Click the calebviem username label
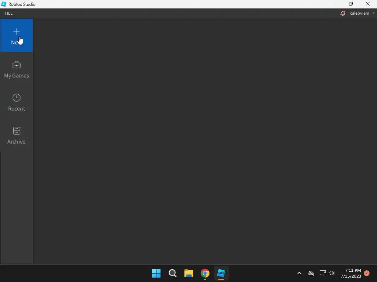 point(359,13)
